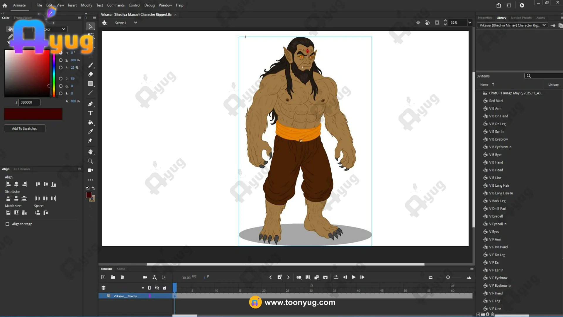The width and height of the screenshot is (563, 317).
Task: Click the New Layer plus icon
Action: (103, 277)
